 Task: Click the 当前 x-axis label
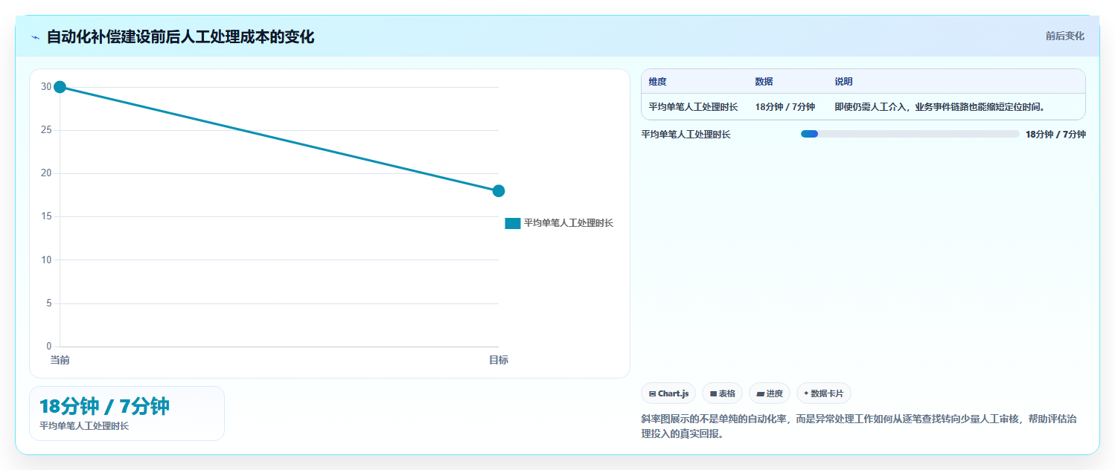[x=60, y=360]
